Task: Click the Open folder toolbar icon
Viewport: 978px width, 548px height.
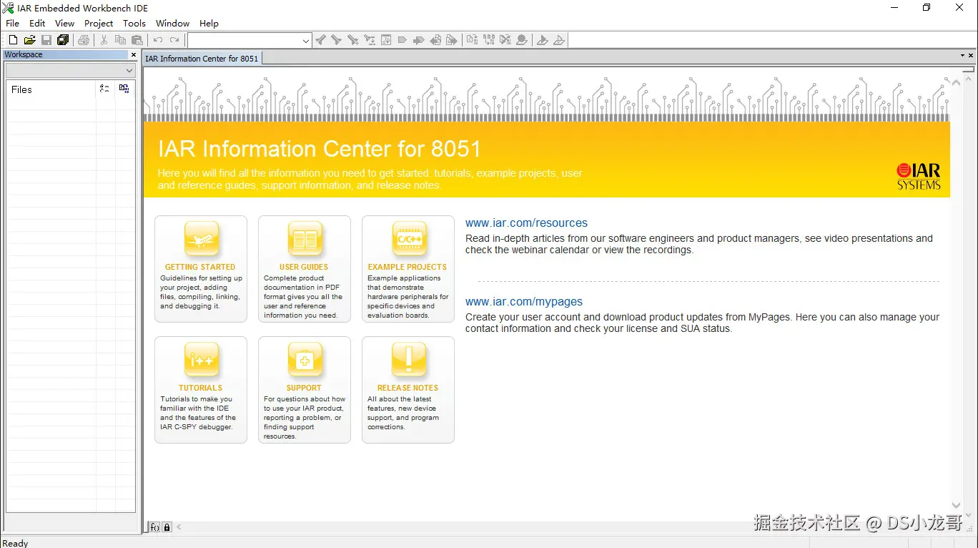Action: coord(29,40)
